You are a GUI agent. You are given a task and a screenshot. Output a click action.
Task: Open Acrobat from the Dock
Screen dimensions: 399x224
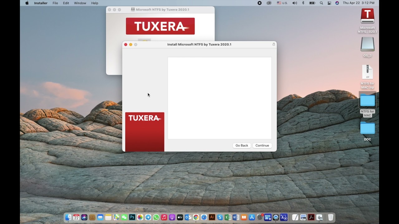[x=311, y=217]
